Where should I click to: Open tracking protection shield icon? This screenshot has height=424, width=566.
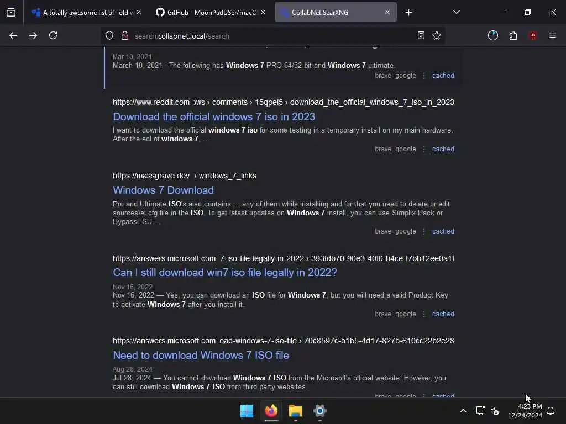tap(109, 35)
